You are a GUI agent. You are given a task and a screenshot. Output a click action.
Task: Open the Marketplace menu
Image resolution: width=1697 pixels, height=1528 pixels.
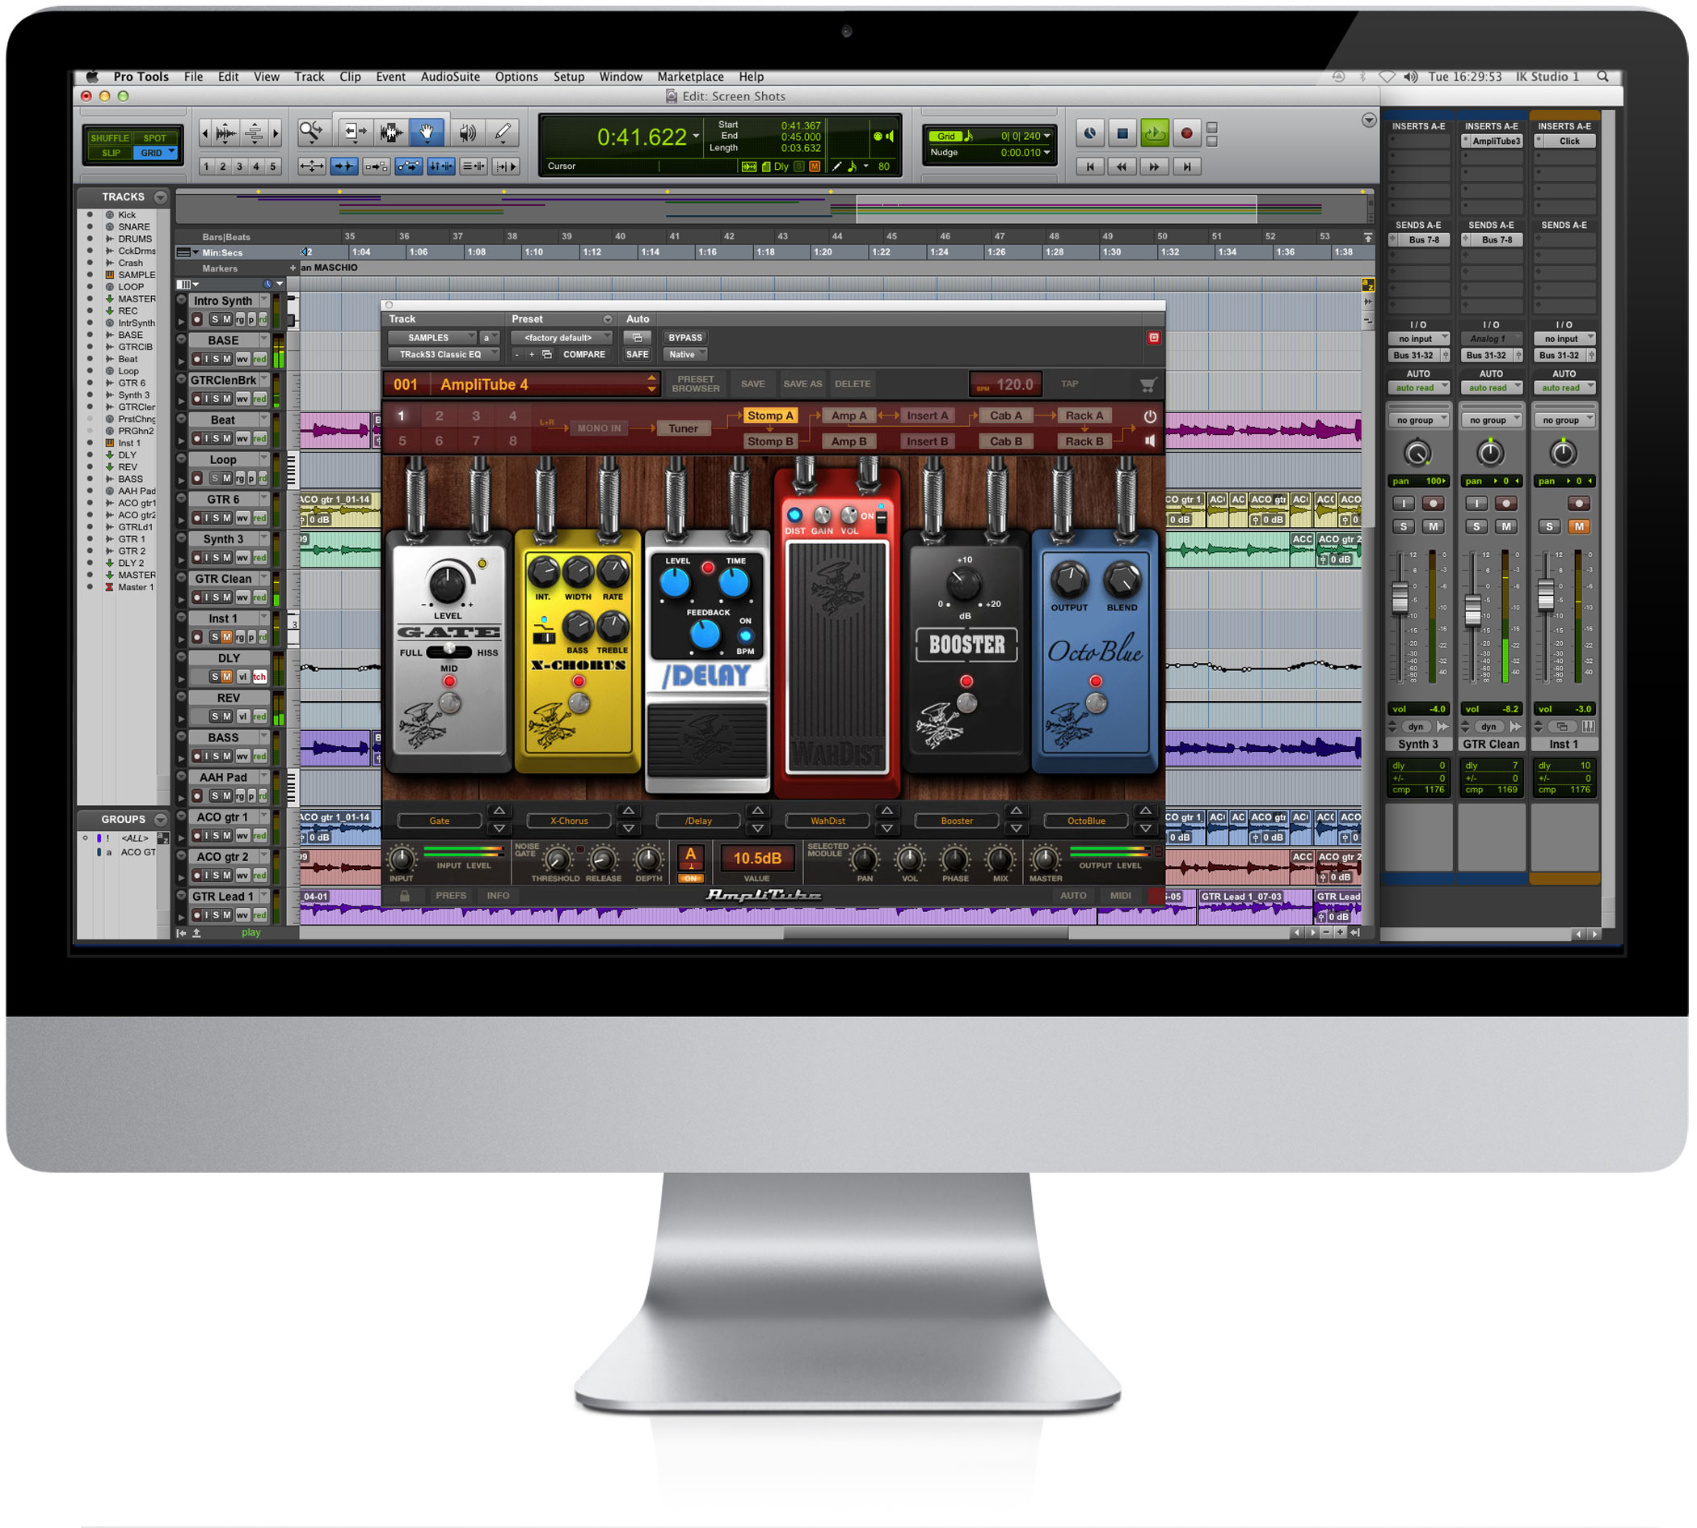click(690, 76)
